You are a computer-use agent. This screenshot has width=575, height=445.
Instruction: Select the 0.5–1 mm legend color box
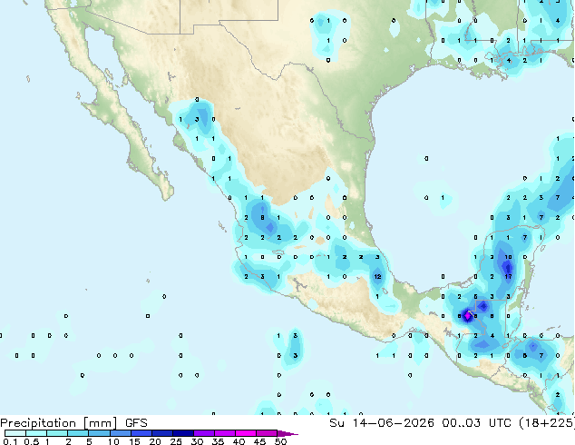pos(36,433)
